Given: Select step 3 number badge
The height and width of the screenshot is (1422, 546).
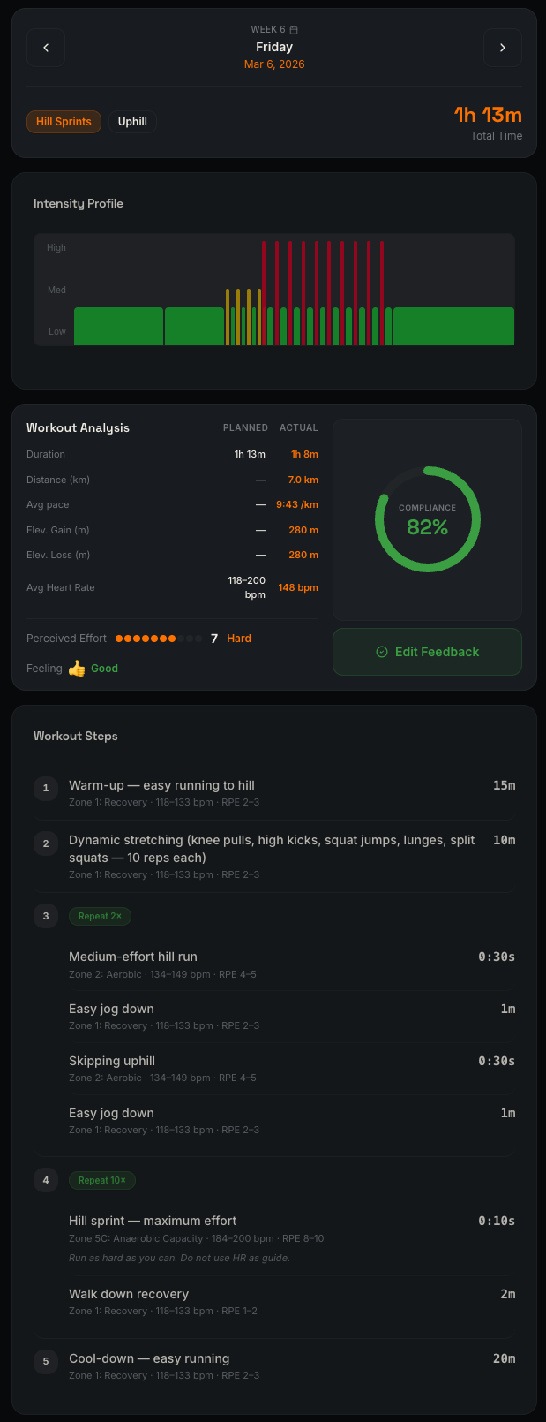Looking at the screenshot, I should point(45,916).
